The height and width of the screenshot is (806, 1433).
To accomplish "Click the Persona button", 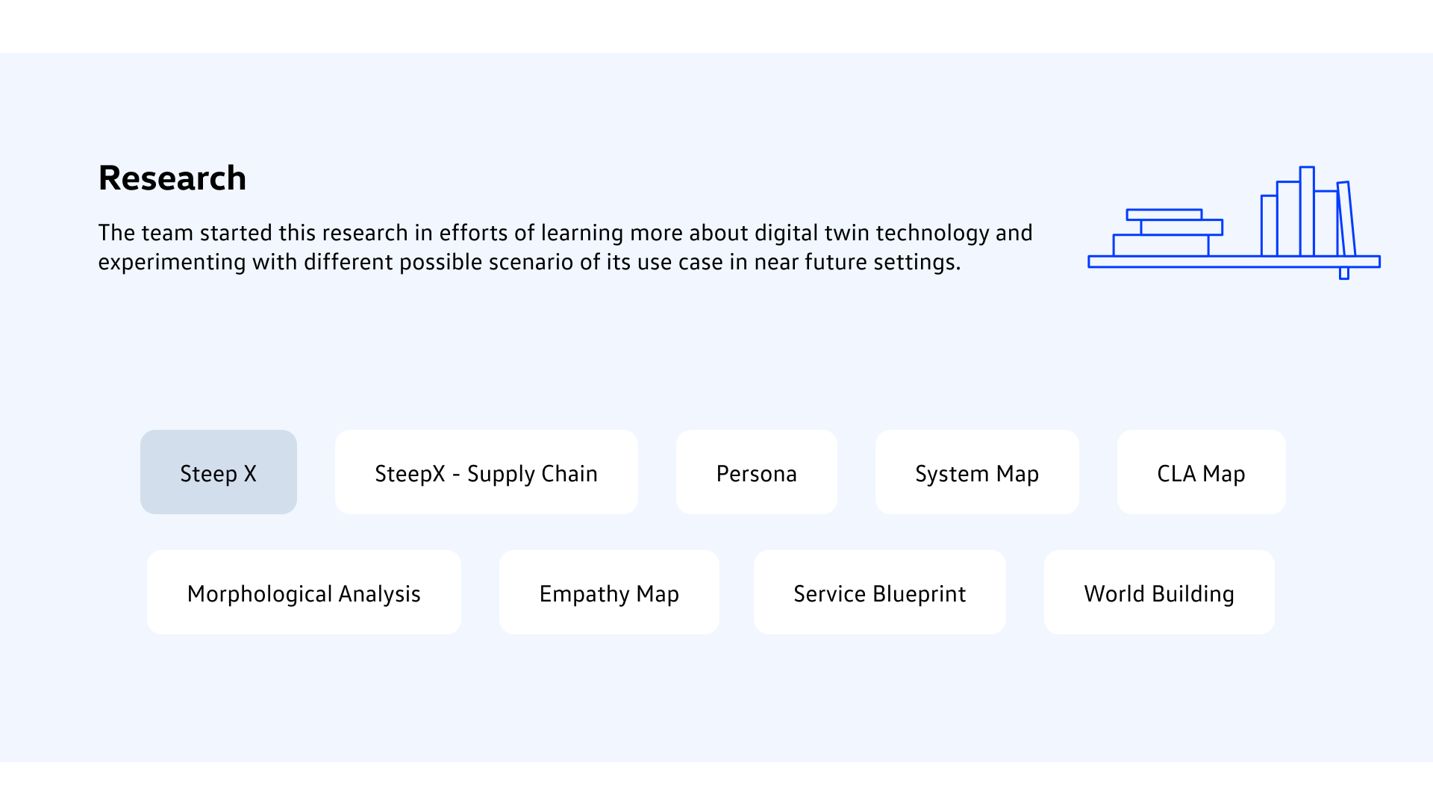I will tap(756, 472).
